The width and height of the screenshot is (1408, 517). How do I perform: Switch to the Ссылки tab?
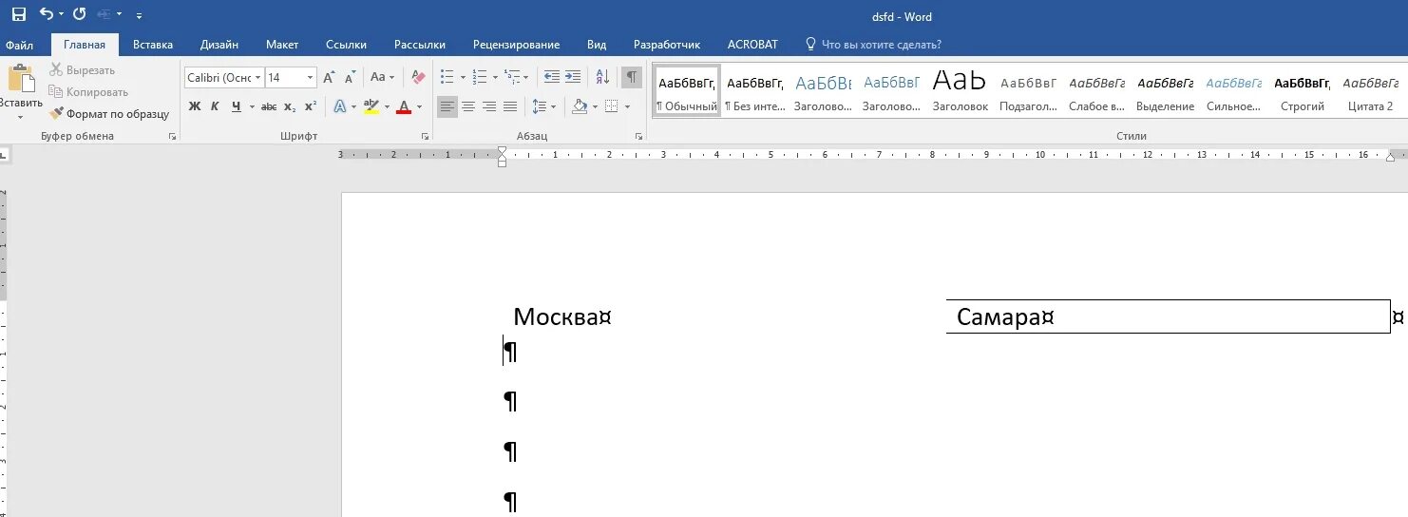coord(346,45)
